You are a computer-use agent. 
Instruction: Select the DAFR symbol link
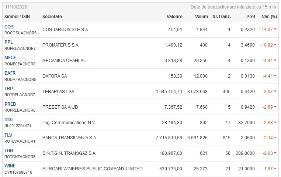[10, 73]
